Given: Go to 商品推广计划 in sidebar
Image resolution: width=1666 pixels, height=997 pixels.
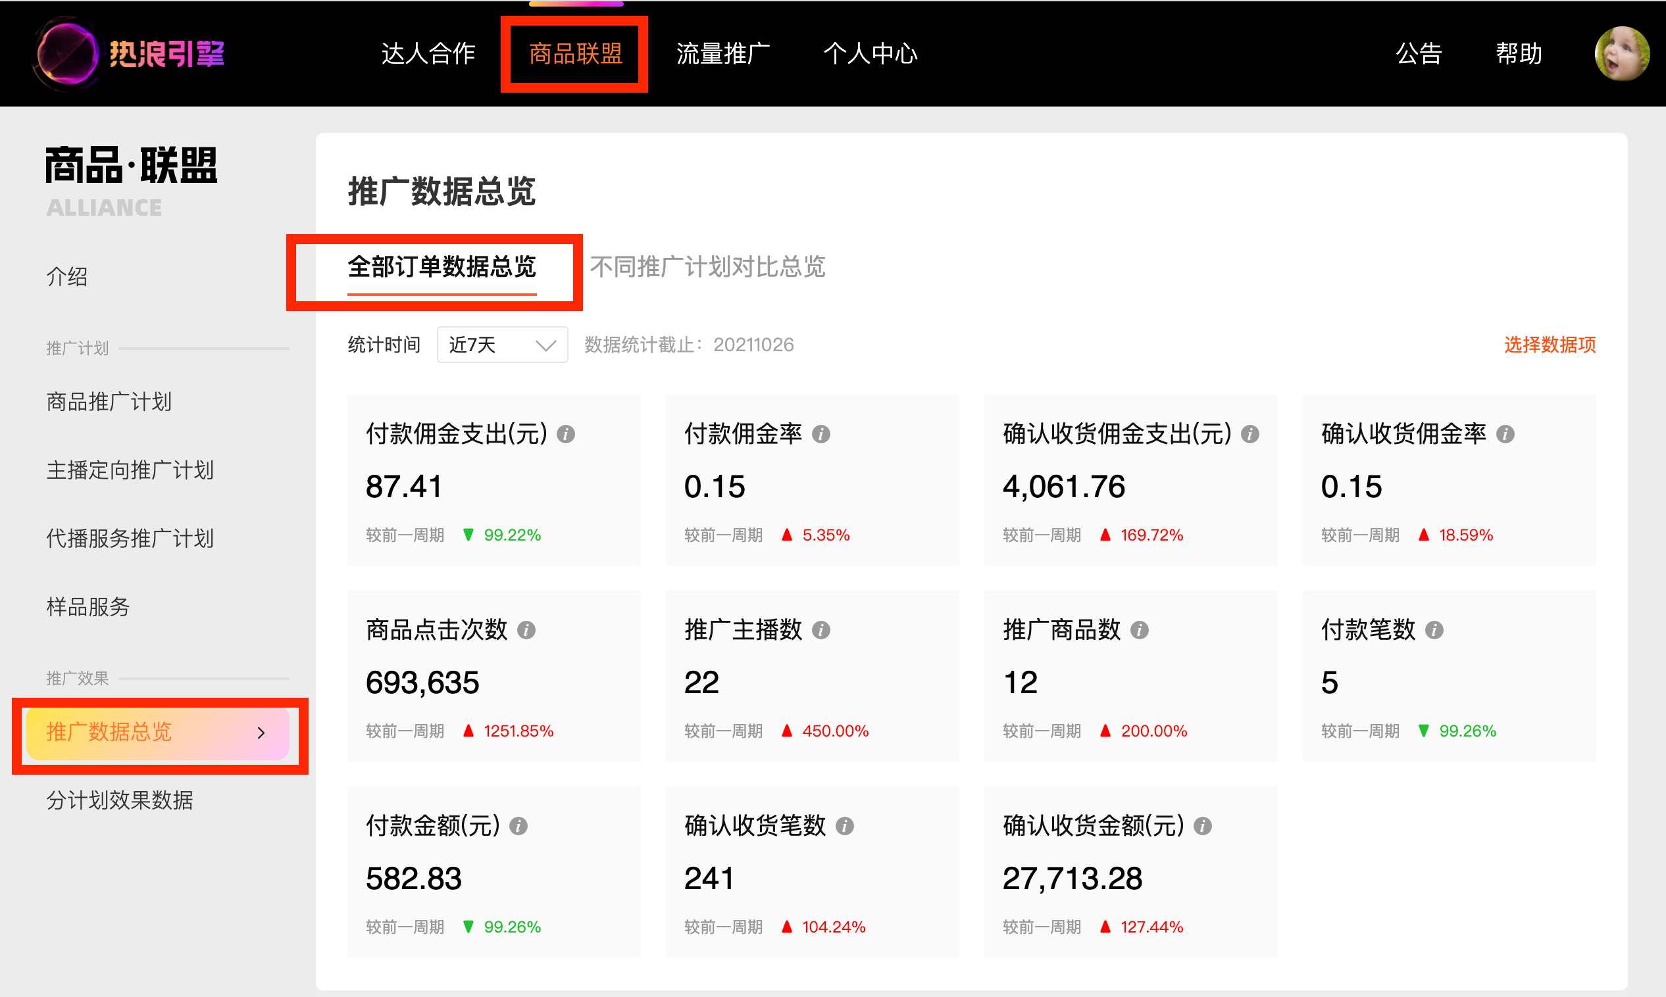Looking at the screenshot, I should pos(109,402).
